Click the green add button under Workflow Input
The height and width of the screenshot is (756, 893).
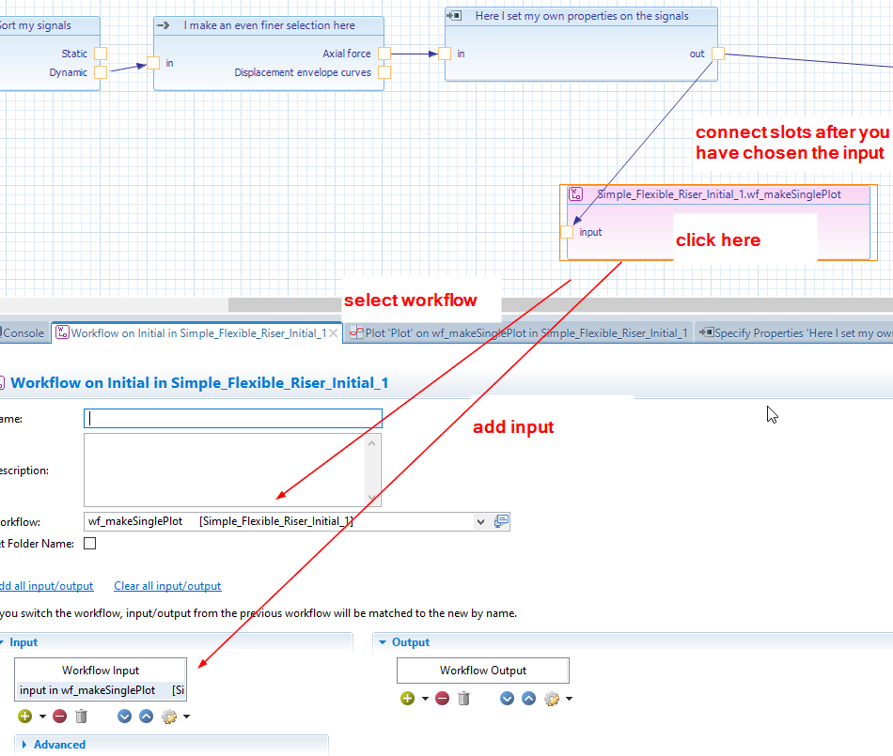(x=23, y=717)
